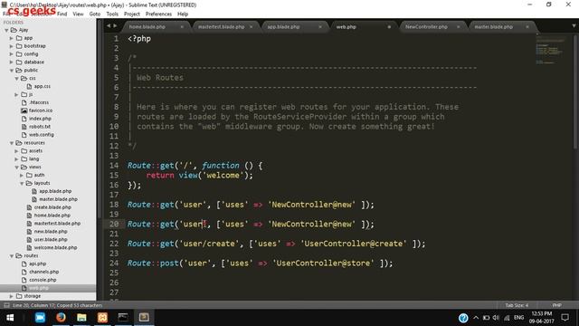579x326 pixels.
Task: Launch Firefox from taskbar
Action: [x=61, y=318]
